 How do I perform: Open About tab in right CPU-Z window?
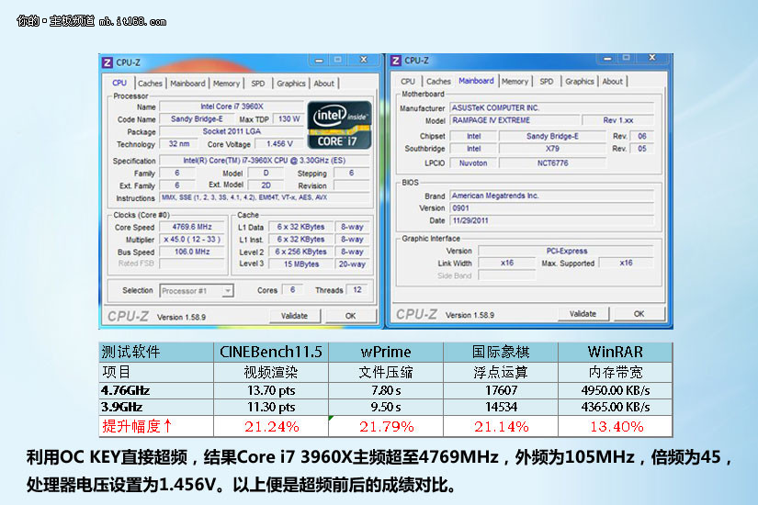(x=613, y=81)
